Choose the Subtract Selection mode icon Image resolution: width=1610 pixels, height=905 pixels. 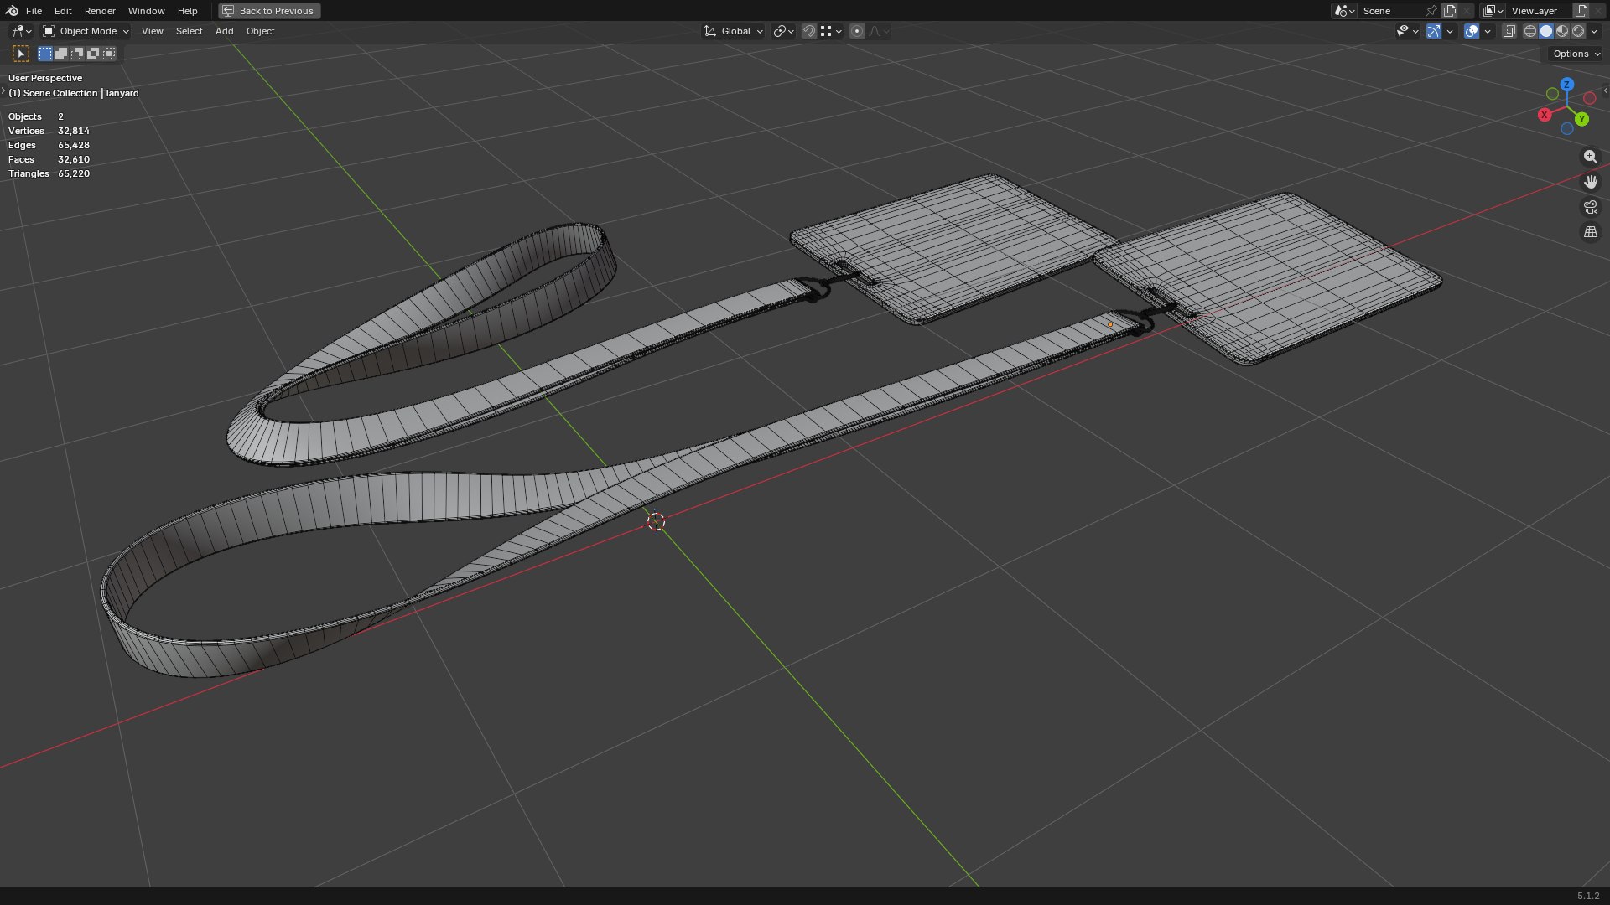click(77, 54)
